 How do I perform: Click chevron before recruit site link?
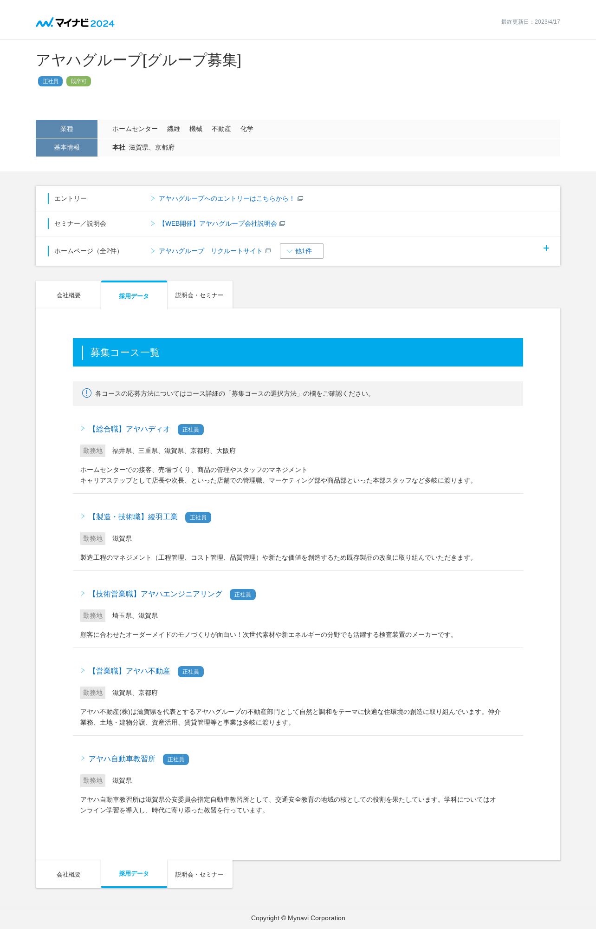pyautogui.click(x=153, y=251)
